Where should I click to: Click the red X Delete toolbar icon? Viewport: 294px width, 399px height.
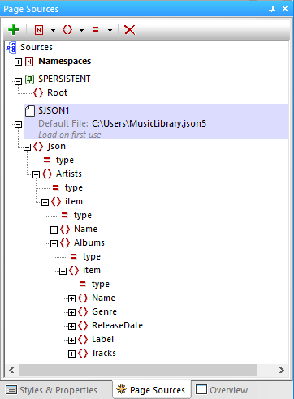point(130,30)
